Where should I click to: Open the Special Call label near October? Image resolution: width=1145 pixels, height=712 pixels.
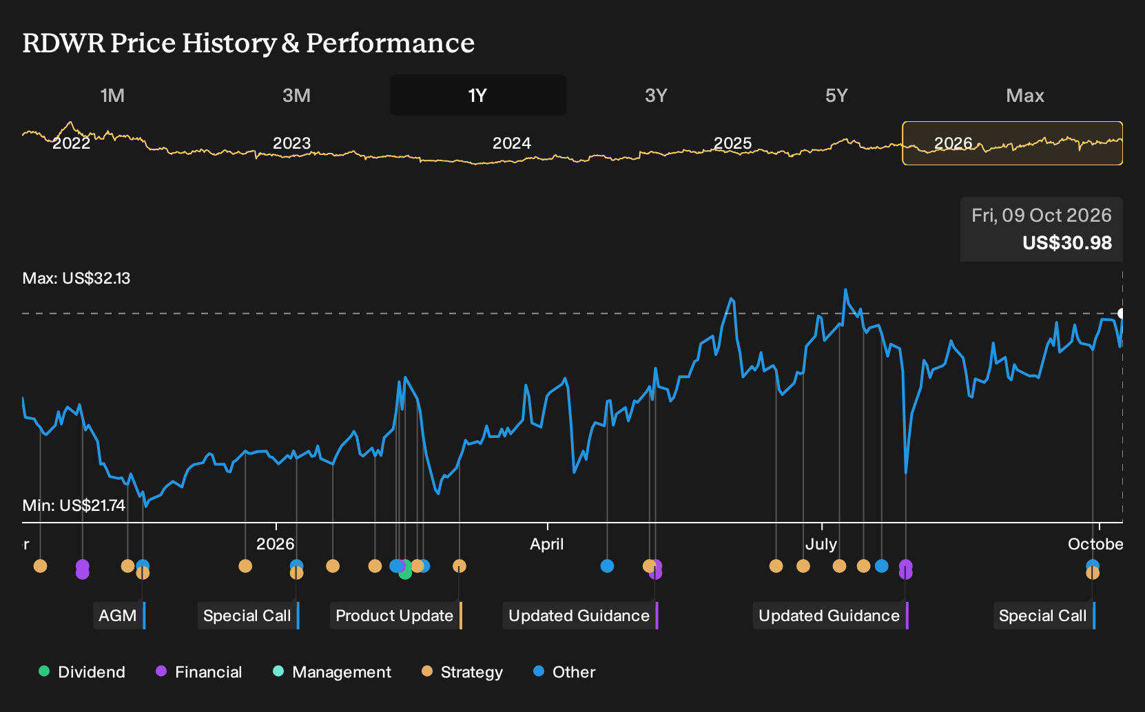[x=1044, y=616]
